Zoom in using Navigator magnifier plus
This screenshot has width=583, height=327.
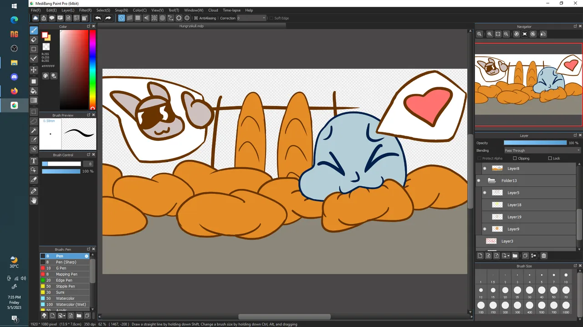coord(490,34)
